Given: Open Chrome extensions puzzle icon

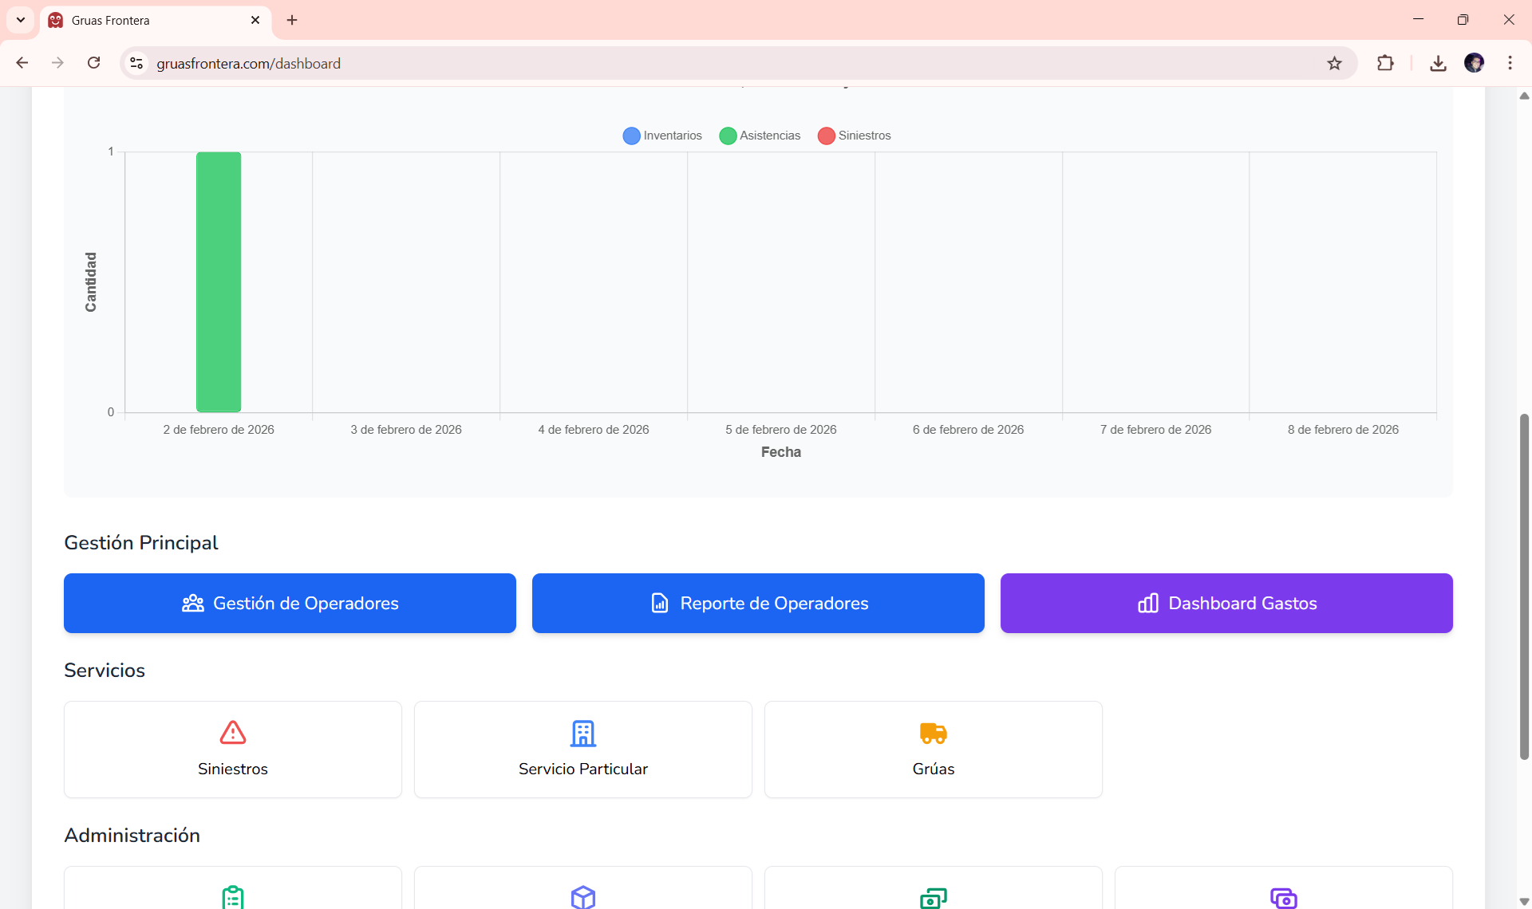Looking at the screenshot, I should [x=1385, y=63].
